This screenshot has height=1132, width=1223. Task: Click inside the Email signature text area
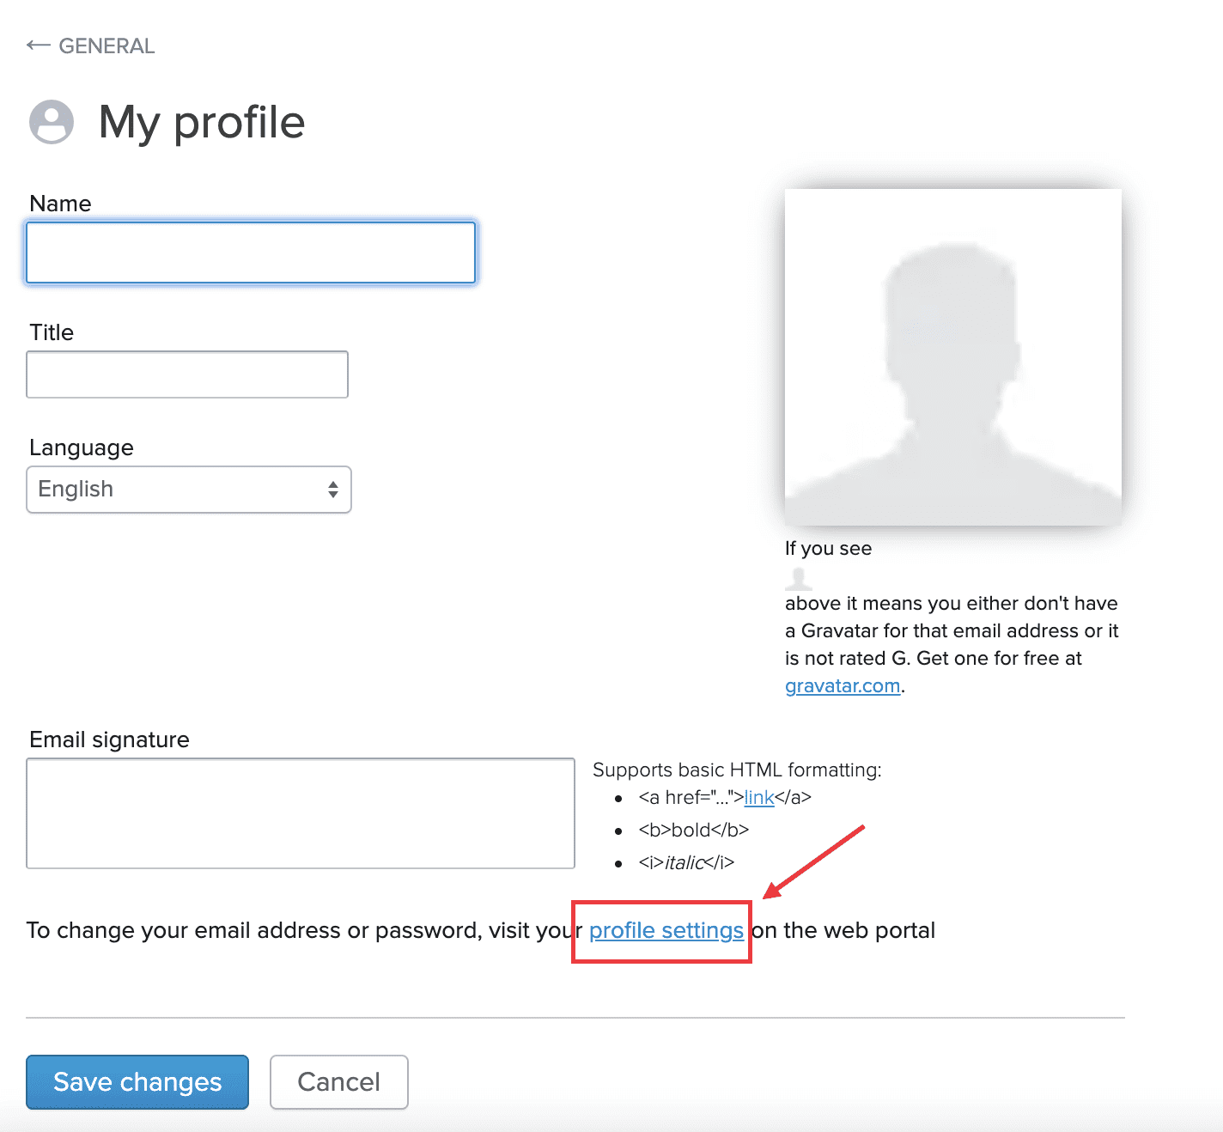301,813
